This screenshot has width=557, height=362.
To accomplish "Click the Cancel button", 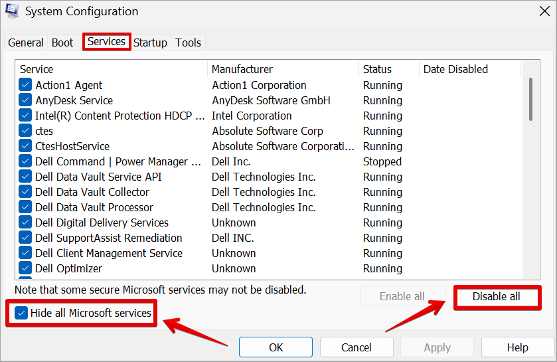I will point(357,347).
